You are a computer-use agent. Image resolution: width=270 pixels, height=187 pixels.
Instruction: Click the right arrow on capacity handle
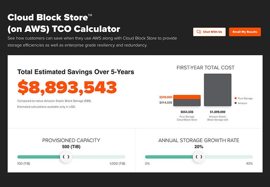[x=69, y=157]
